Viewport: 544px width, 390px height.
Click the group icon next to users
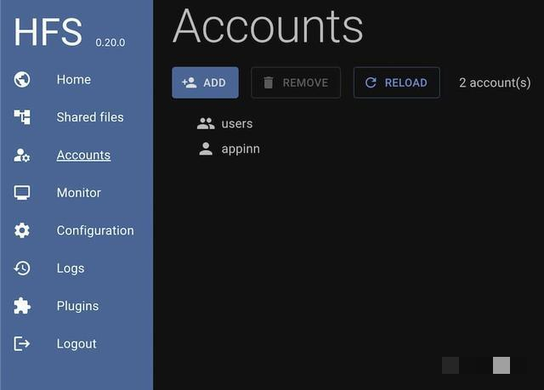click(206, 123)
